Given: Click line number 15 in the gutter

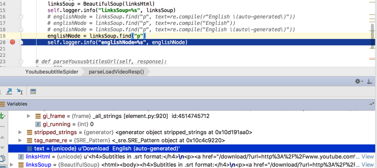Looking at the screenshot, I should pos(3,10).
